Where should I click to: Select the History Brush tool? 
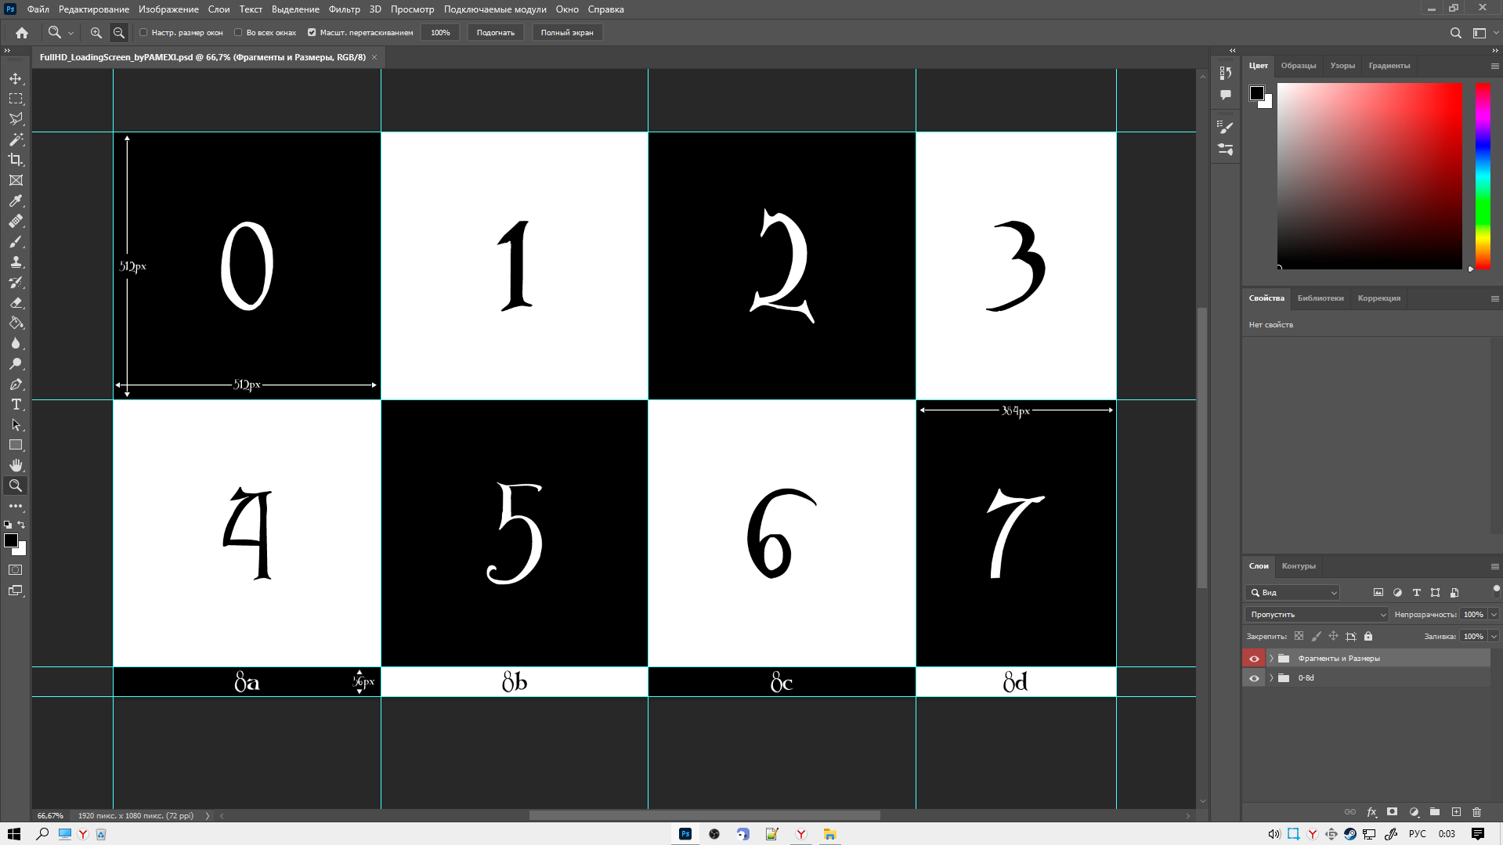[16, 283]
